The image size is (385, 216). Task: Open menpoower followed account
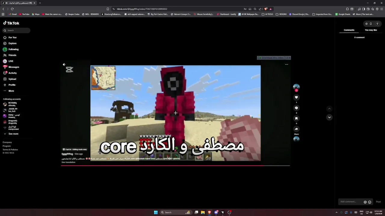click(11, 128)
